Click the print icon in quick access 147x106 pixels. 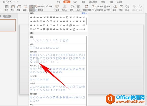pyautogui.click(x=8, y=2)
